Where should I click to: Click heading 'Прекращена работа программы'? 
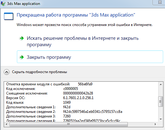(x=52, y=15)
